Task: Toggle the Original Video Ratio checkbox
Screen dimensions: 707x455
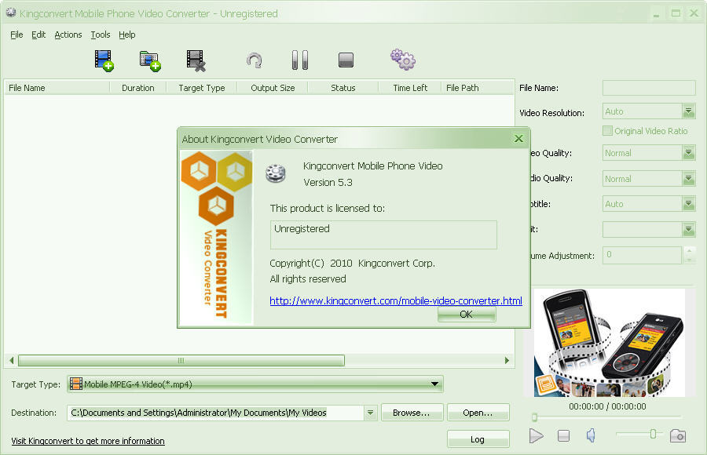Action: coord(607,131)
